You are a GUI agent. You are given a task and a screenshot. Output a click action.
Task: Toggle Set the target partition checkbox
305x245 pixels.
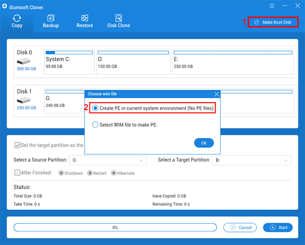(x=17, y=145)
